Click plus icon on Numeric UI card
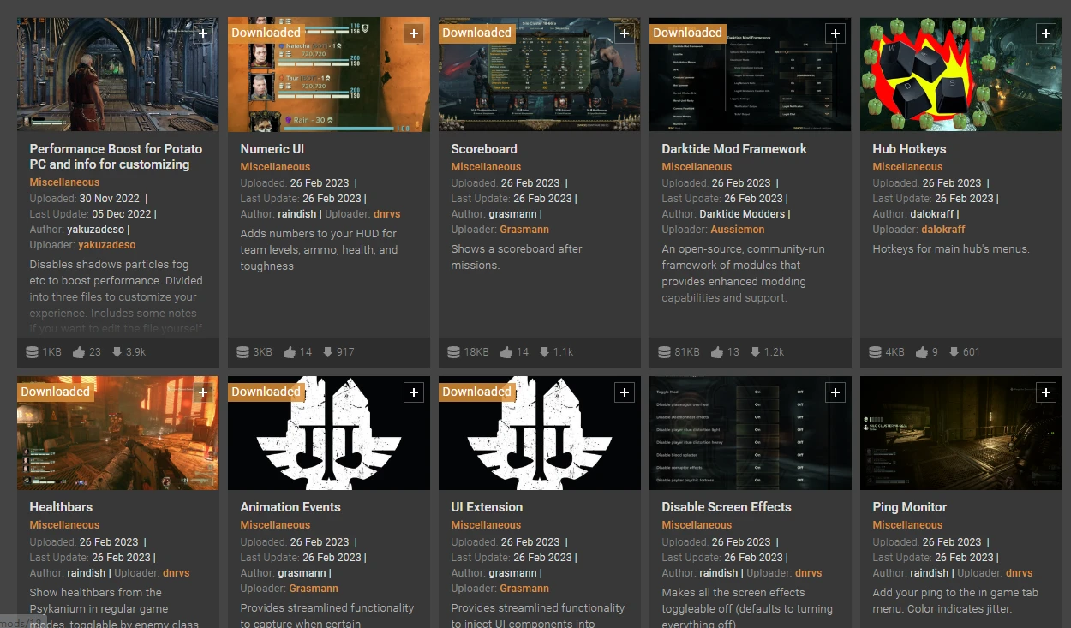The image size is (1071, 628). tap(414, 33)
